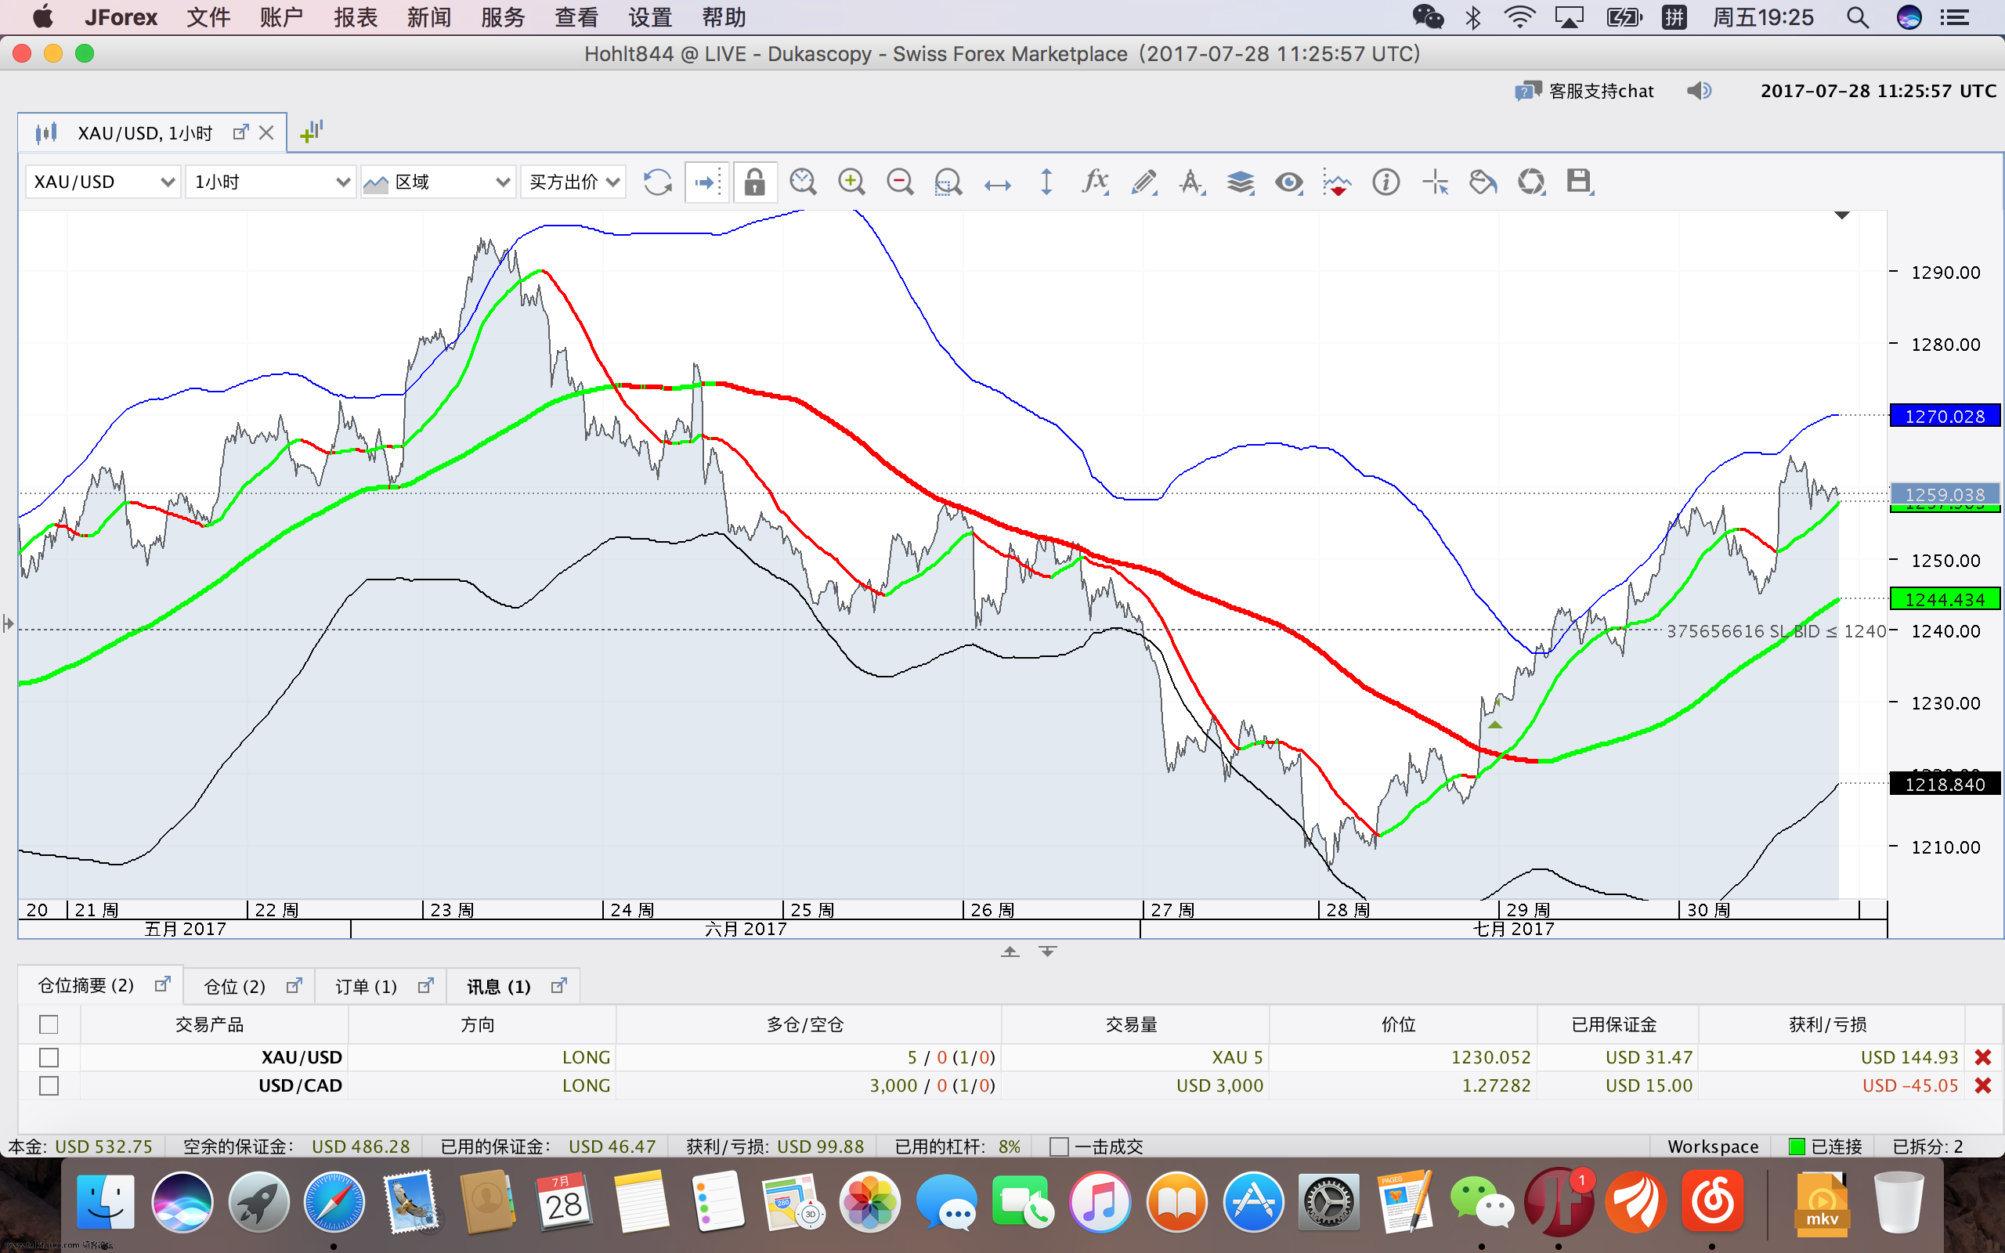2005x1253 pixels.
Task: Tick the XAU/USD position checkbox
Action: (49, 1057)
